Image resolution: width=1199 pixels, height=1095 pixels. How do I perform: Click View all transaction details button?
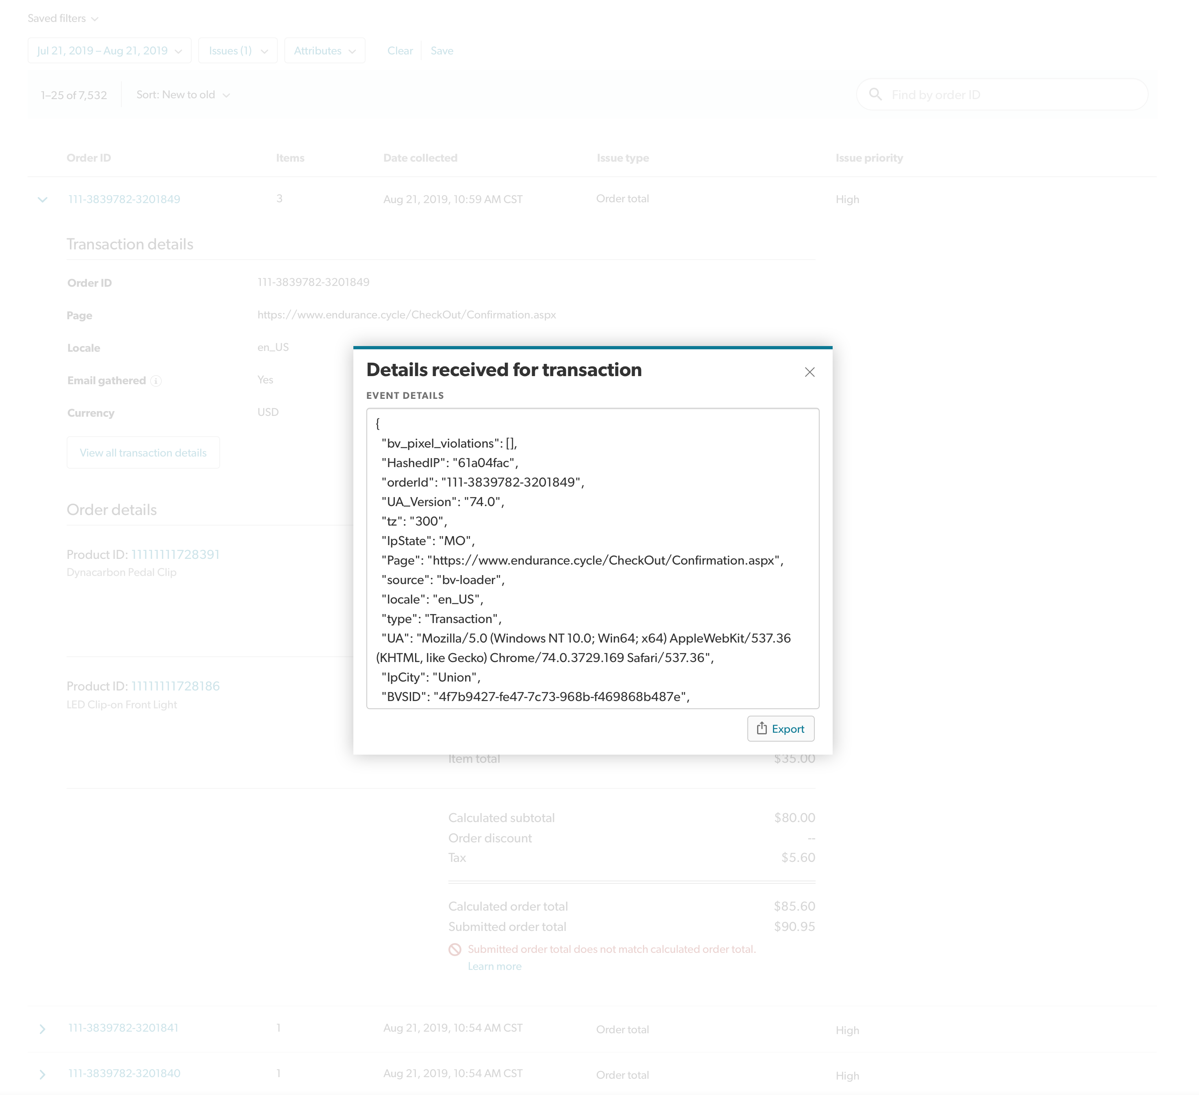click(x=143, y=452)
